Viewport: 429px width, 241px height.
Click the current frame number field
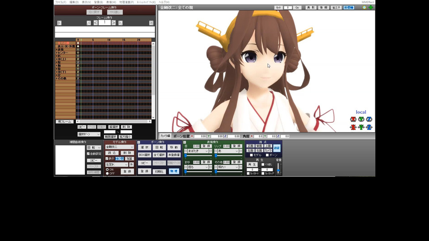click(x=105, y=22)
